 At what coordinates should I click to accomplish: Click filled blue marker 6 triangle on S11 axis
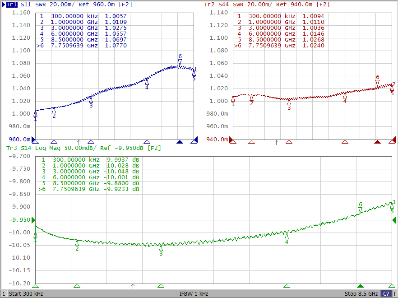(180, 142)
